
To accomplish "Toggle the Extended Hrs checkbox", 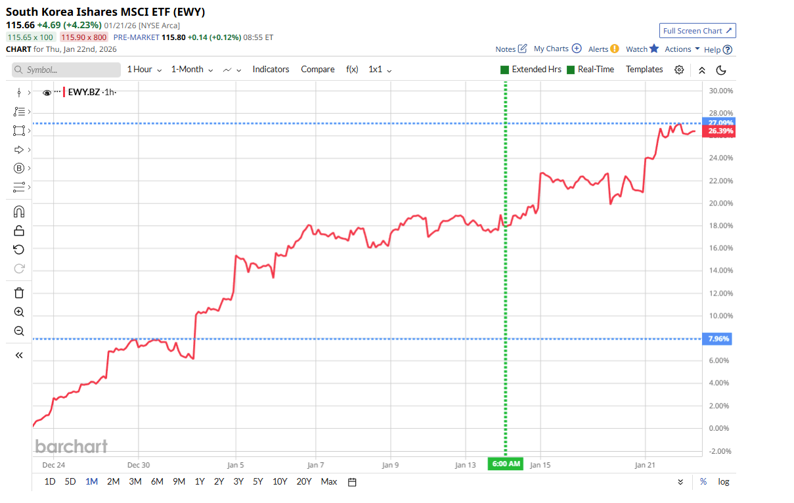I will (x=504, y=70).
